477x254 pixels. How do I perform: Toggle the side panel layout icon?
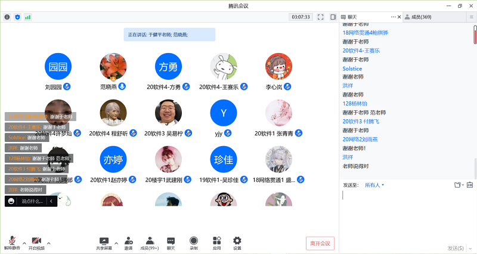(333, 17)
